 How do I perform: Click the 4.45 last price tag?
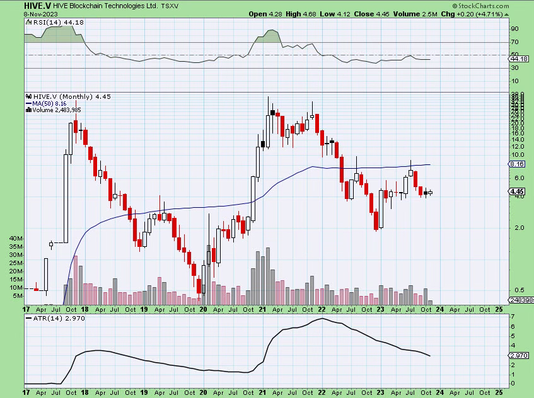(517, 191)
